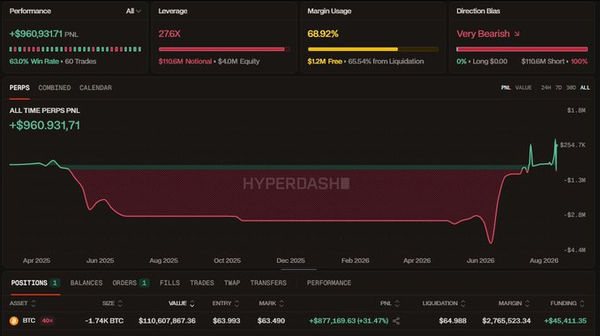600x336 pixels.
Task: Open the CALENDAR tab
Action: click(x=95, y=88)
